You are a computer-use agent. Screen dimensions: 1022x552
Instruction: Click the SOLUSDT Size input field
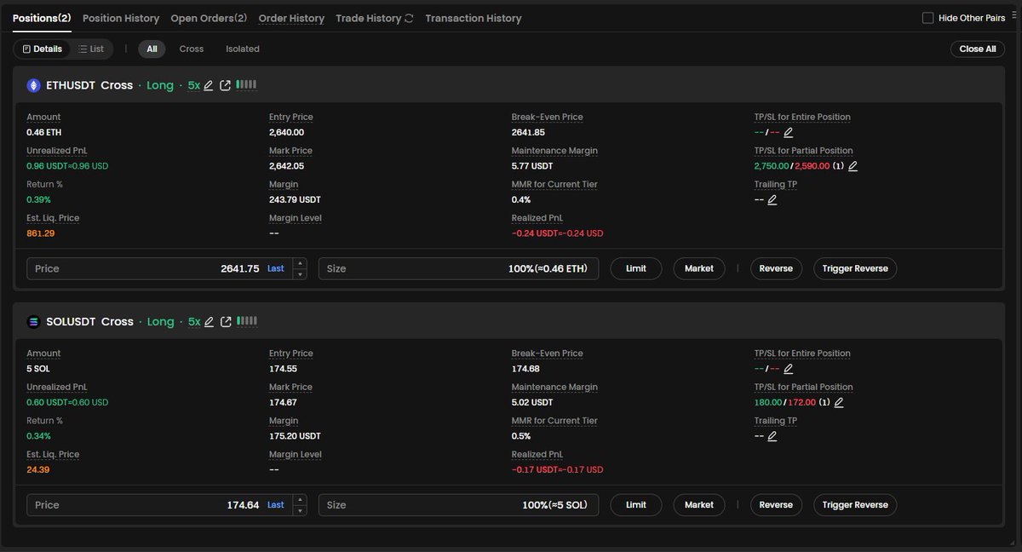(x=459, y=505)
